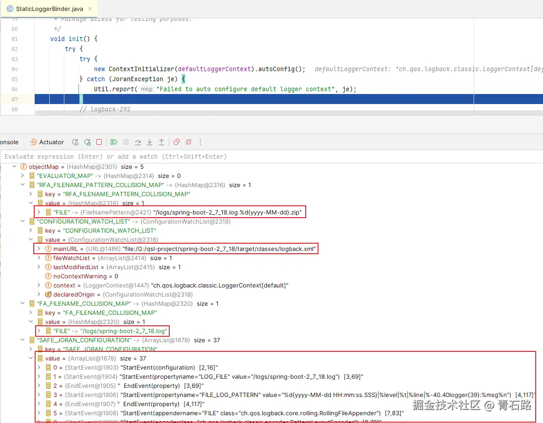Click the noContextWarning field icon
This screenshot has height=423, width=543.
[48, 276]
